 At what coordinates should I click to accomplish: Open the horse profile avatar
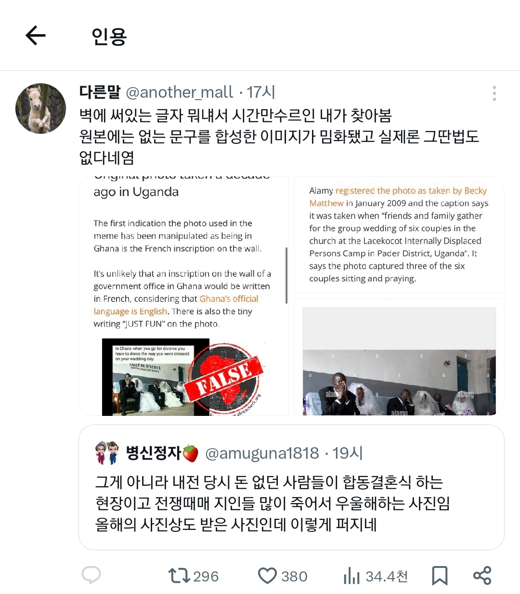click(40, 108)
